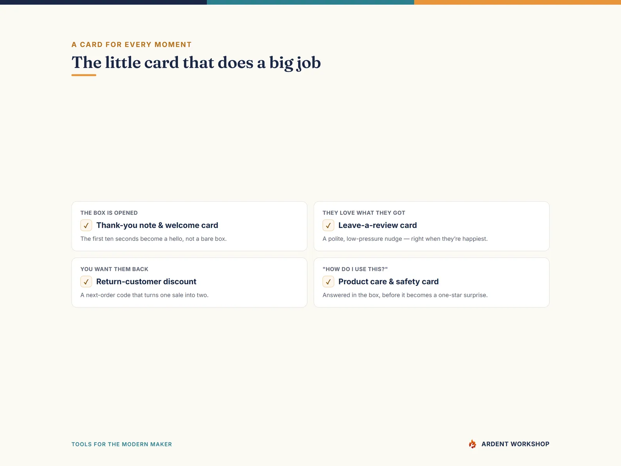The height and width of the screenshot is (466, 621).
Task: Toggle the Return-customer discount checkbox
Action: point(86,282)
